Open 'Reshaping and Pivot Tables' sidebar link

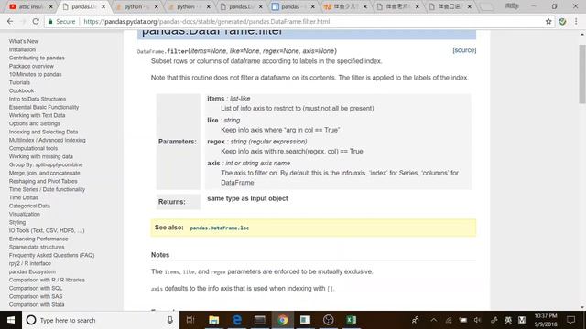(x=43, y=181)
